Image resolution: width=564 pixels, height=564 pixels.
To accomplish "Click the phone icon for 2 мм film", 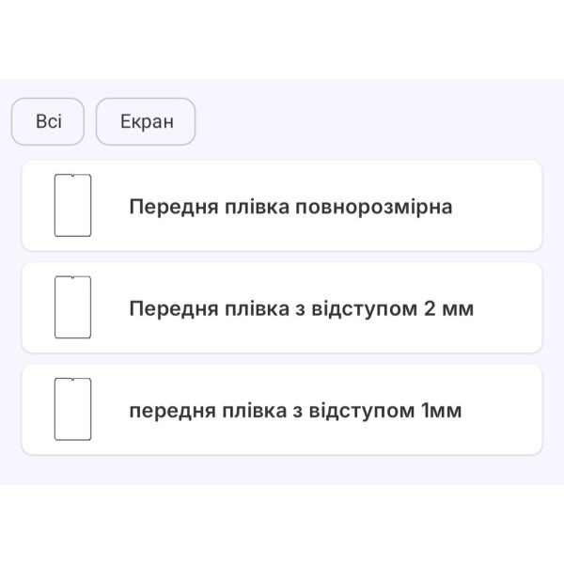I will pyautogui.click(x=72, y=307).
